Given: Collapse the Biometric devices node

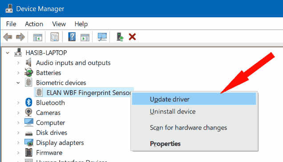Looking at the screenshot, I should 18,83.
